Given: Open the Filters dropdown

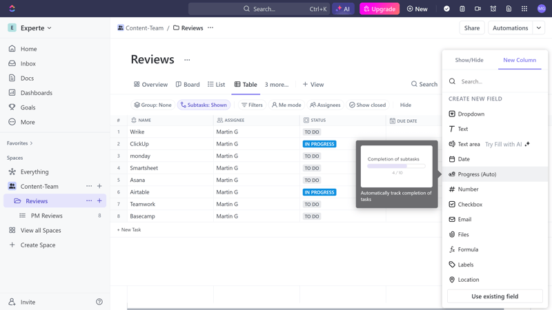Looking at the screenshot, I should 252,105.
